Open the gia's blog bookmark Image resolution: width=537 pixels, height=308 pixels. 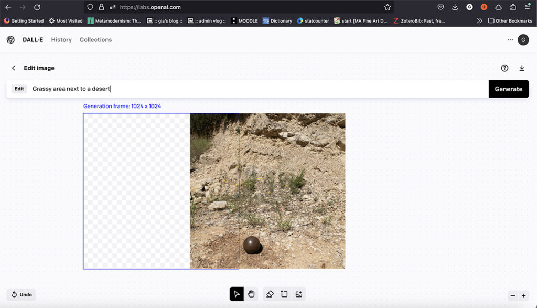point(164,21)
